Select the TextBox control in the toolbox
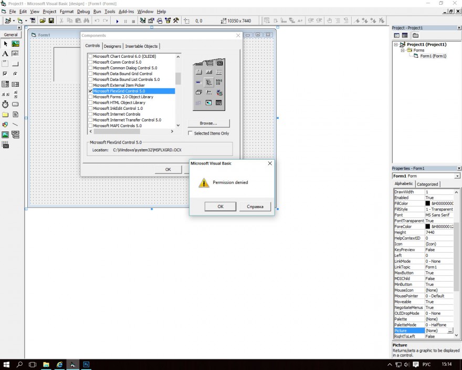The width and height of the screenshot is (462, 370). [x=15, y=54]
